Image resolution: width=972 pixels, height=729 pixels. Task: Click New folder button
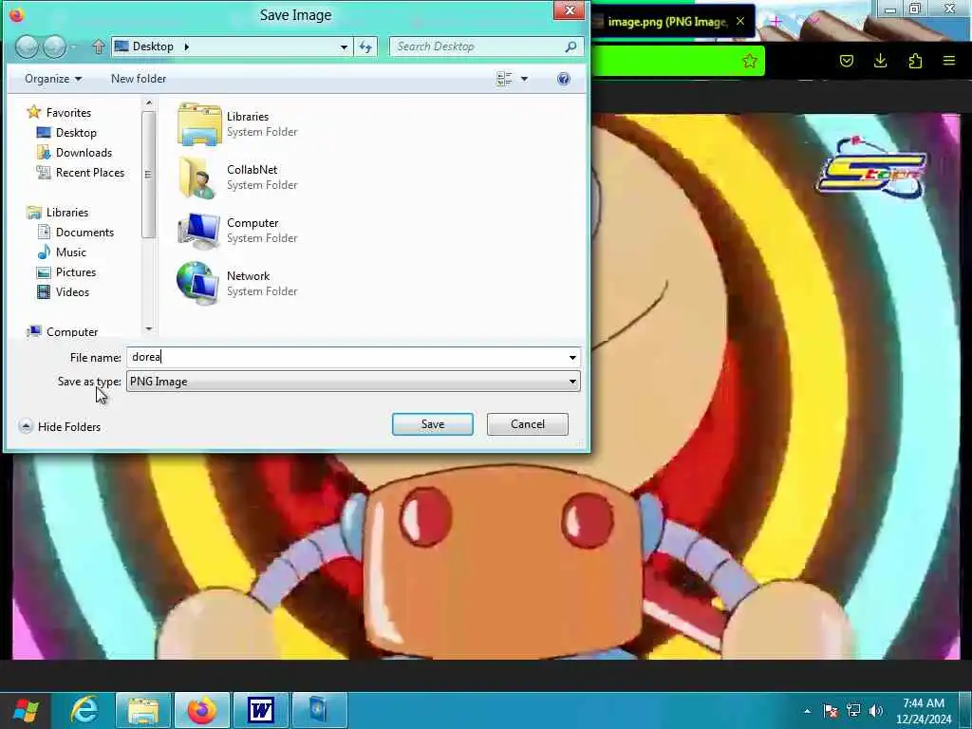(x=139, y=79)
